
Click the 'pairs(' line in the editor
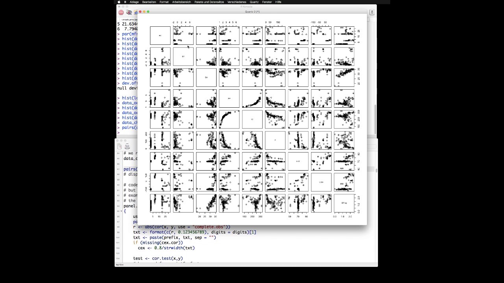(130, 169)
